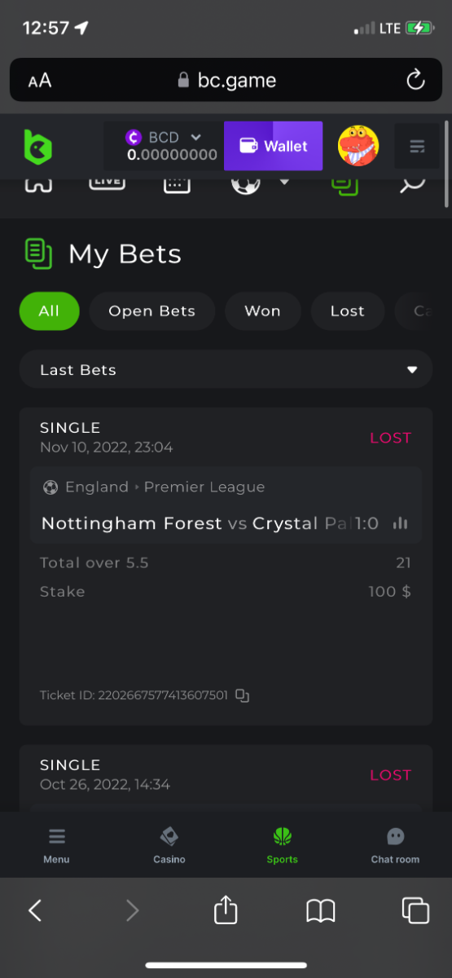452x978 pixels.
Task: Open the Last Bets dropdown
Action: click(x=226, y=369)
